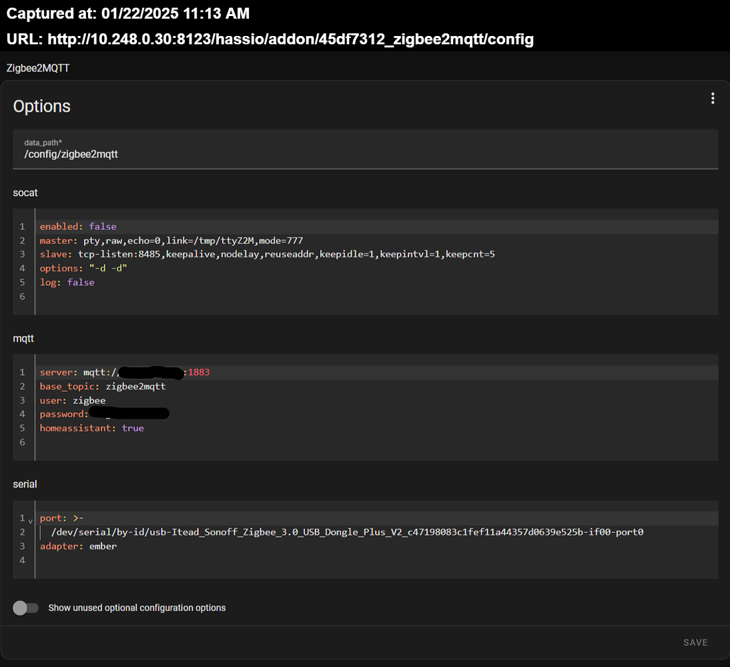
Task: Click the three-dot menu in the Options card
Action: 713,98
